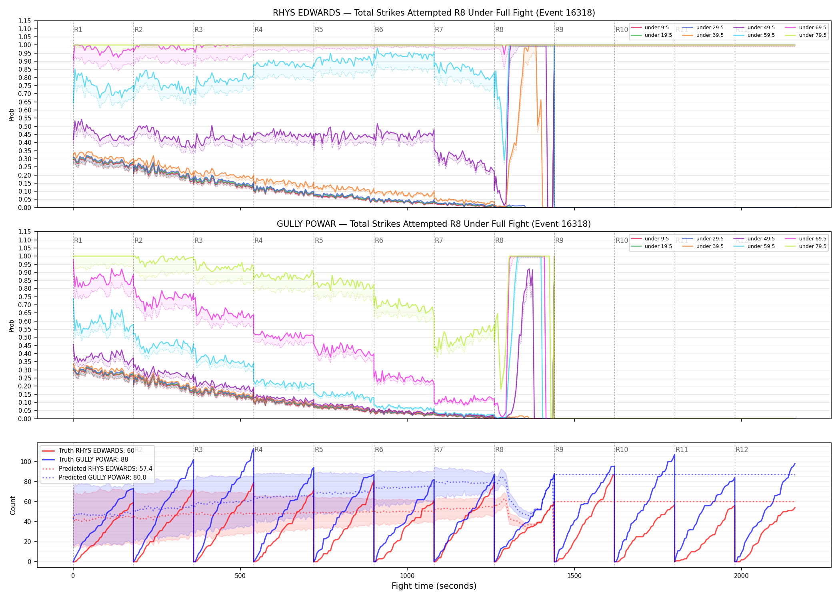Click y-axis tick '1.15' in Rhys Edwards chart
The height and width of the screenshot is (600, 840).
pyautogui.click(x=25, y=21)
